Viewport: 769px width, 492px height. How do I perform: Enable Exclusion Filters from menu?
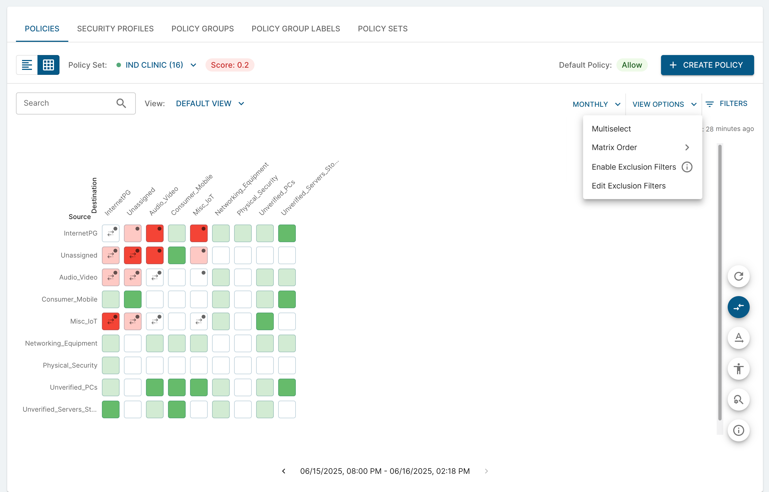pyautogui.click(x=633, y=167)
